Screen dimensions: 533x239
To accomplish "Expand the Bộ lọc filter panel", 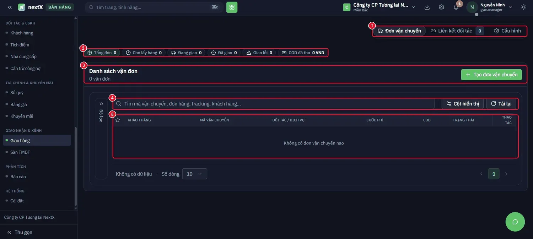I will click(x=101, y=138).
